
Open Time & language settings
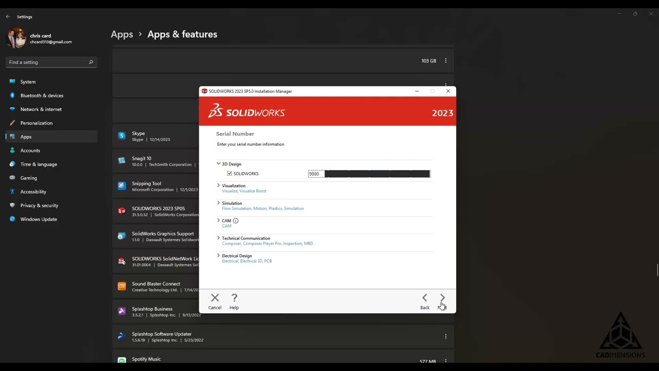pos(51,164)
